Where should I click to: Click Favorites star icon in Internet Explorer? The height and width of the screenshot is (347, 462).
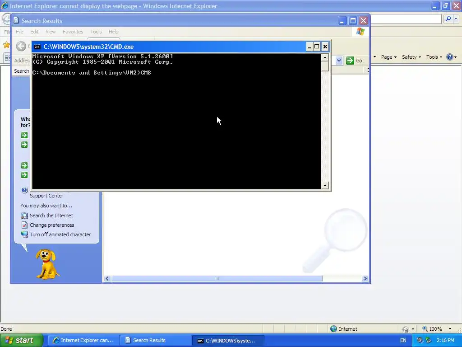6,45
